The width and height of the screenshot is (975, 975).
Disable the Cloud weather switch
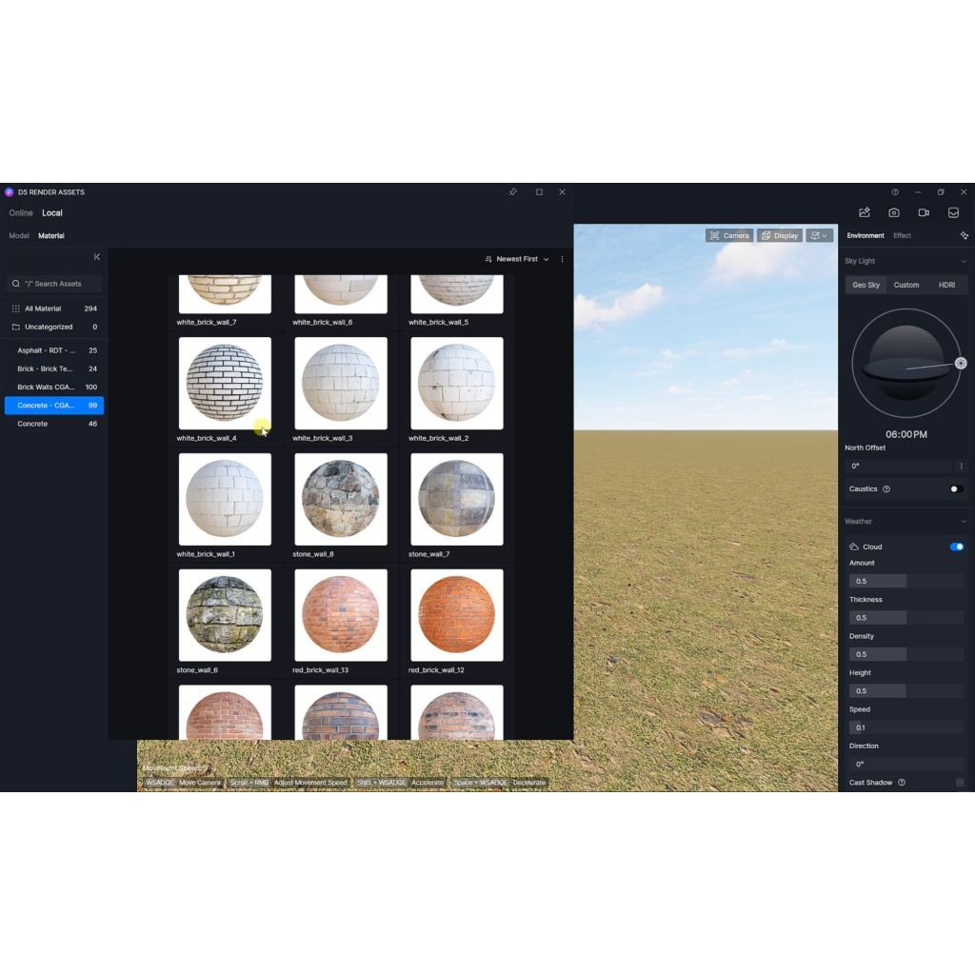956,547
